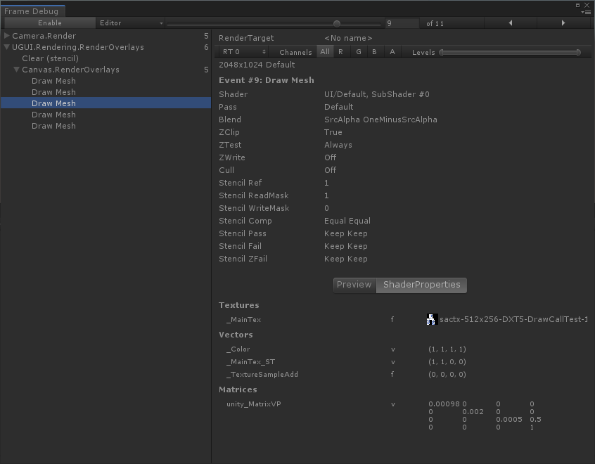Open the Editor connection dropdown
The image size is (595, 464).
[131, 23]
